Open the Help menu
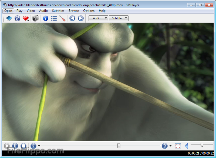 (x=102, y=11)
